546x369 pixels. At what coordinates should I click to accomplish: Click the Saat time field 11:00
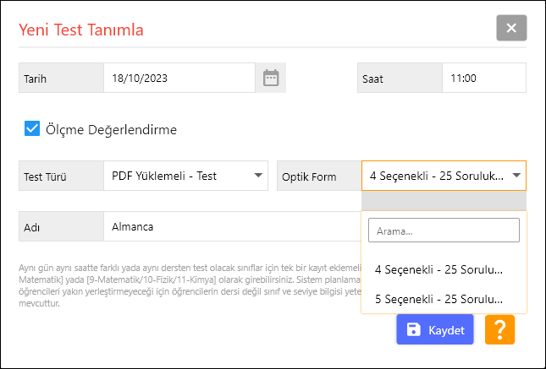483,78
